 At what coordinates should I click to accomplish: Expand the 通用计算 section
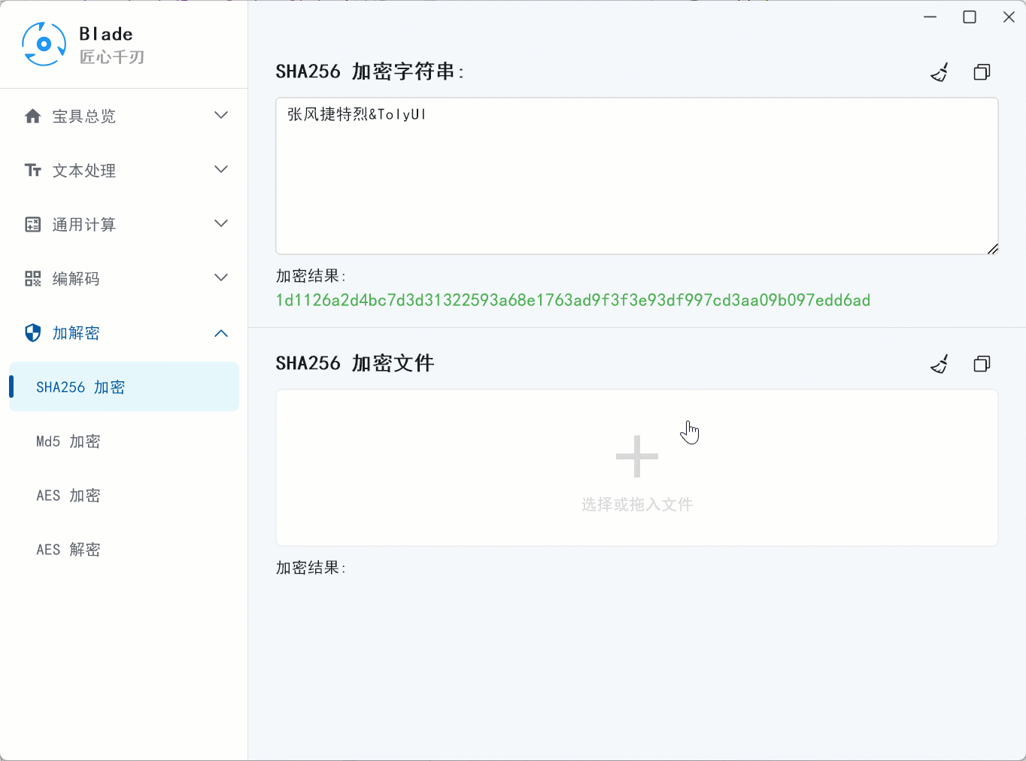click(x=221, y=224)
